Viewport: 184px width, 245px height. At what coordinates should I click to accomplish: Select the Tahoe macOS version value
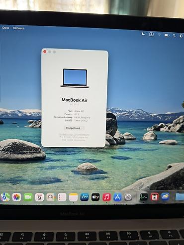click(81, 121)
